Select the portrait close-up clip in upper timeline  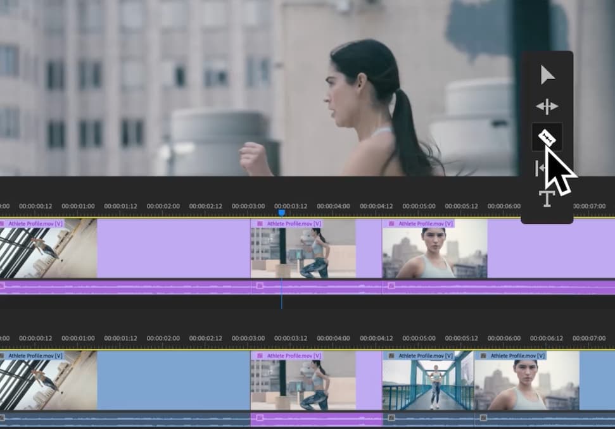[x=434, y=252]
